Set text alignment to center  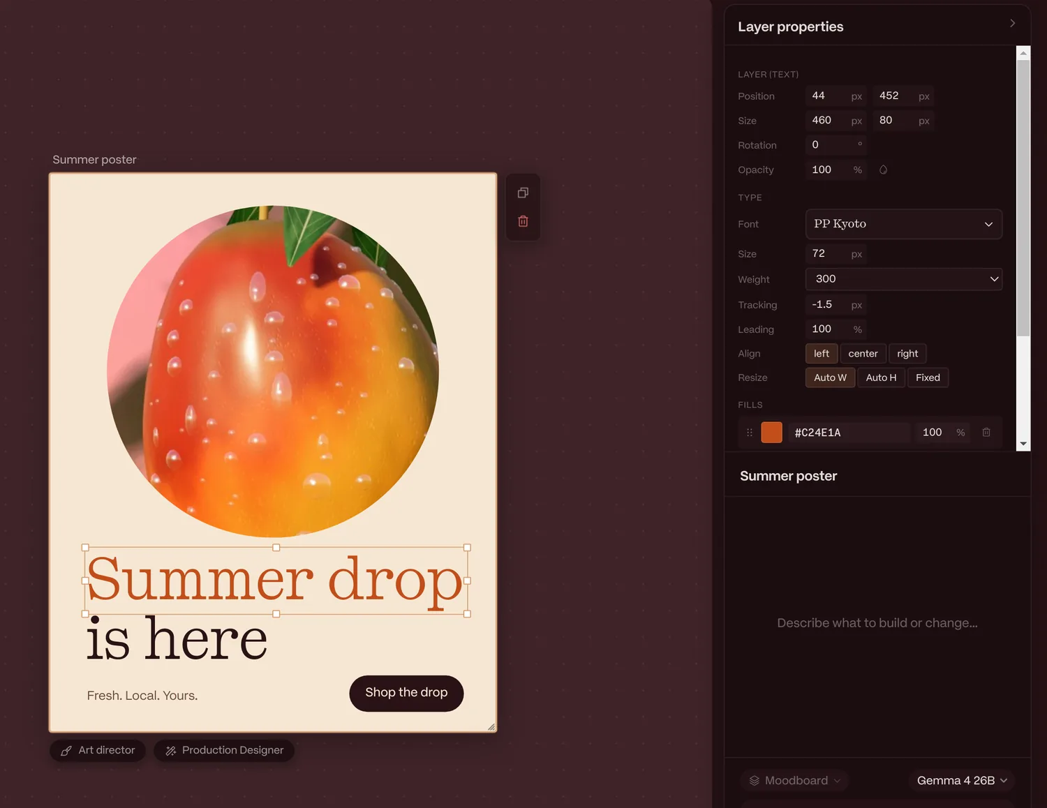(x=863, y=354)
